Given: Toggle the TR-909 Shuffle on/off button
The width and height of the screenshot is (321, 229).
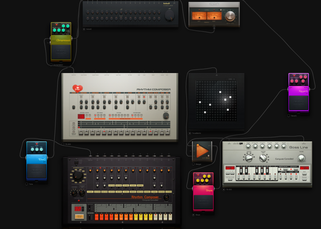Looking at the screenshot, I should 74,132.
